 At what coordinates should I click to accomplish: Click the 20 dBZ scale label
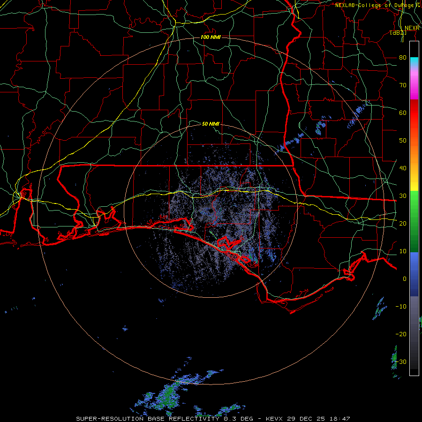[x=403, y=223]
